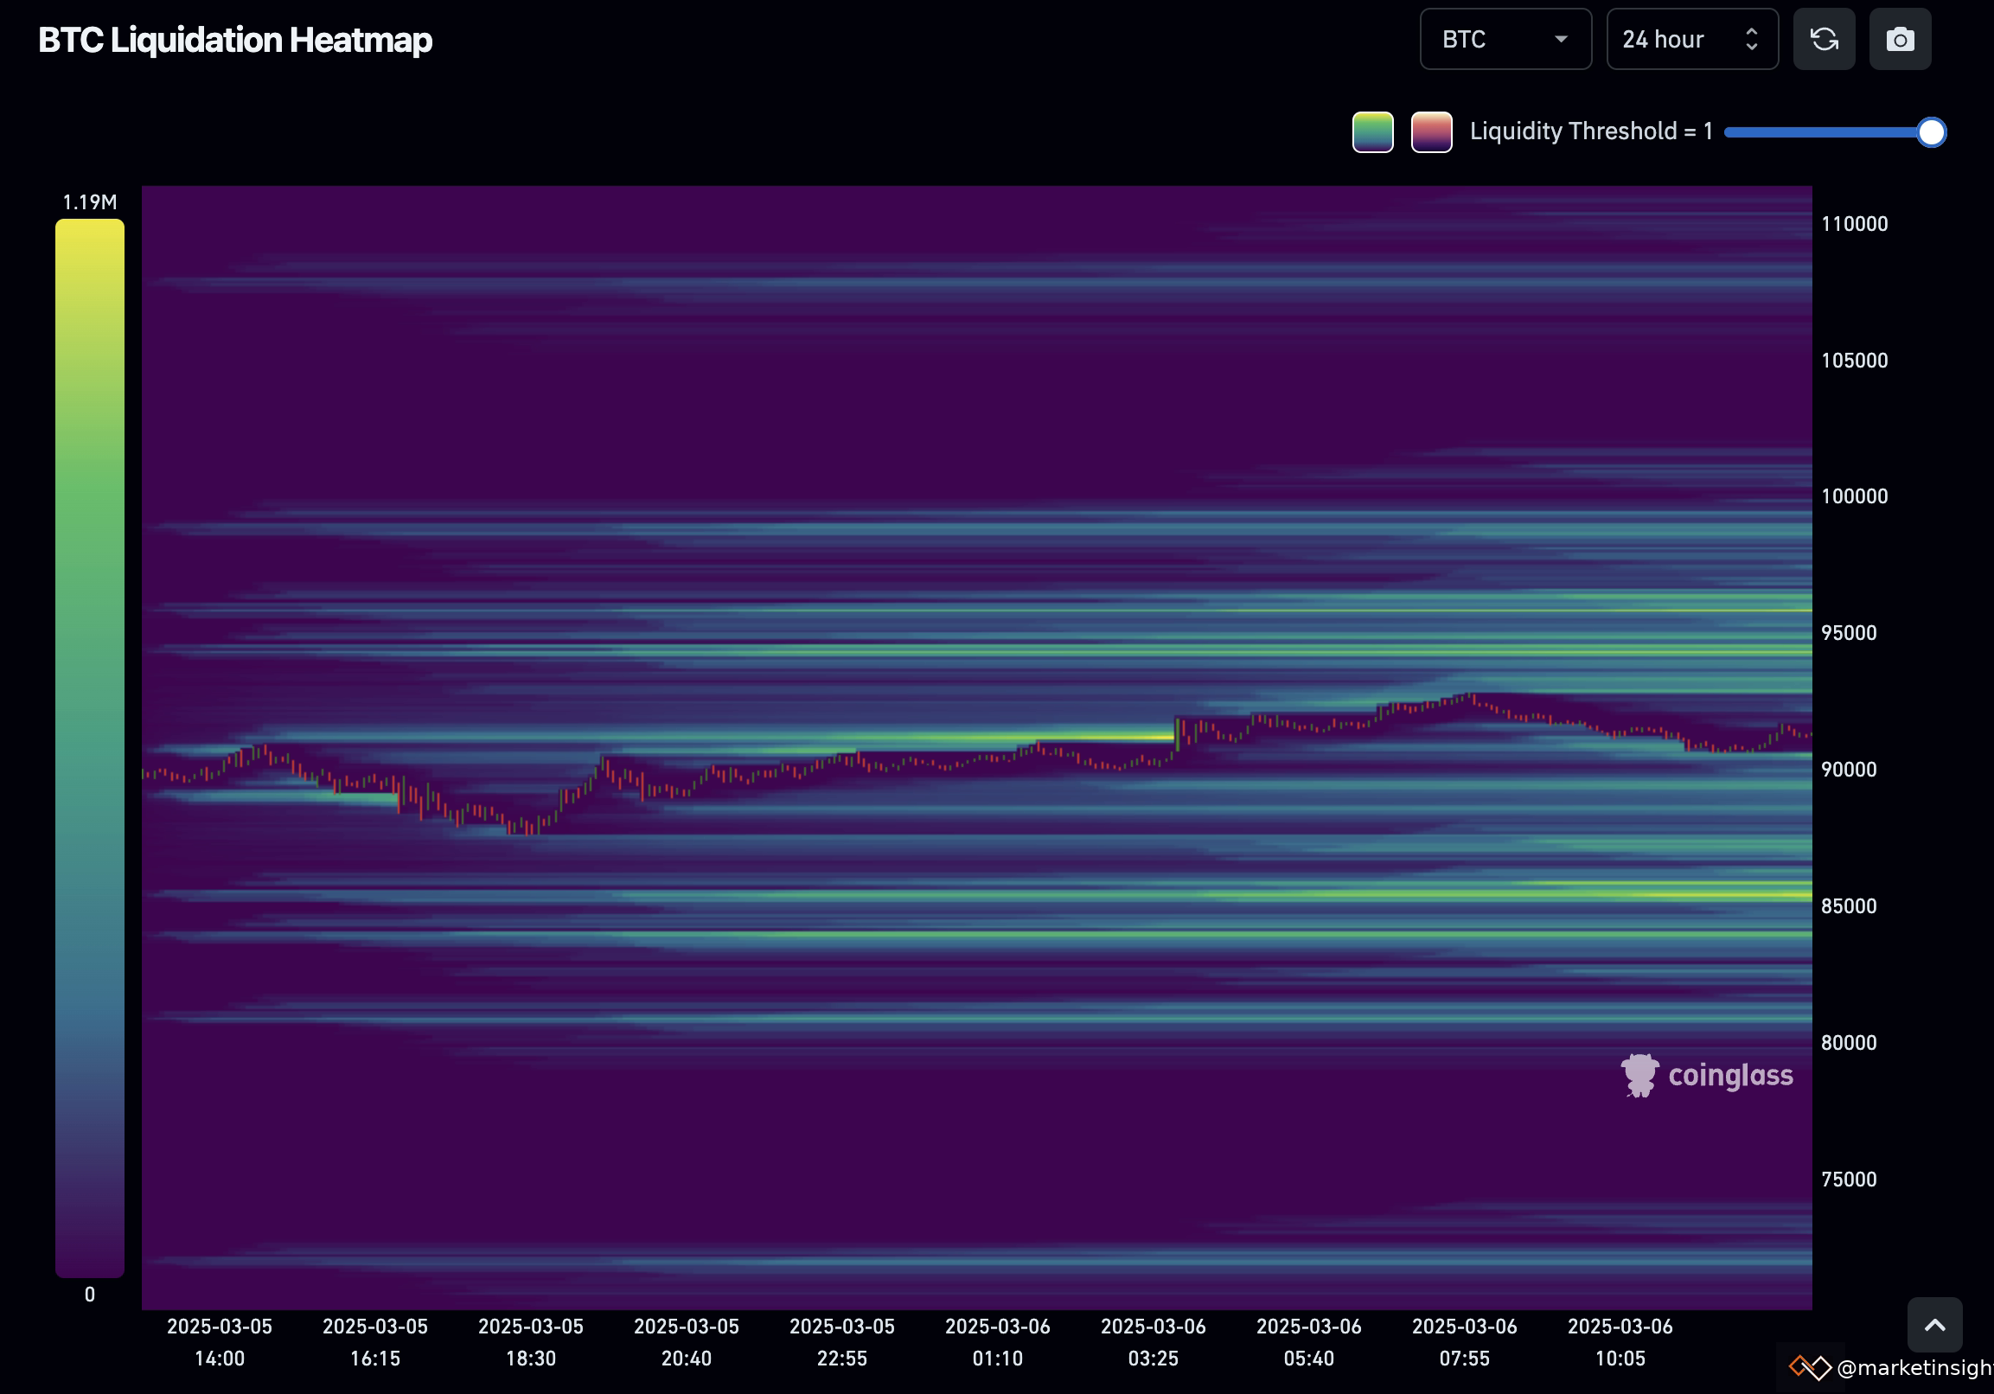The width and height of the screenshot is (1994, 1394).
Task: Click the 2025-03-06 07:55 time label
Action: [x=1464, y=1343]
